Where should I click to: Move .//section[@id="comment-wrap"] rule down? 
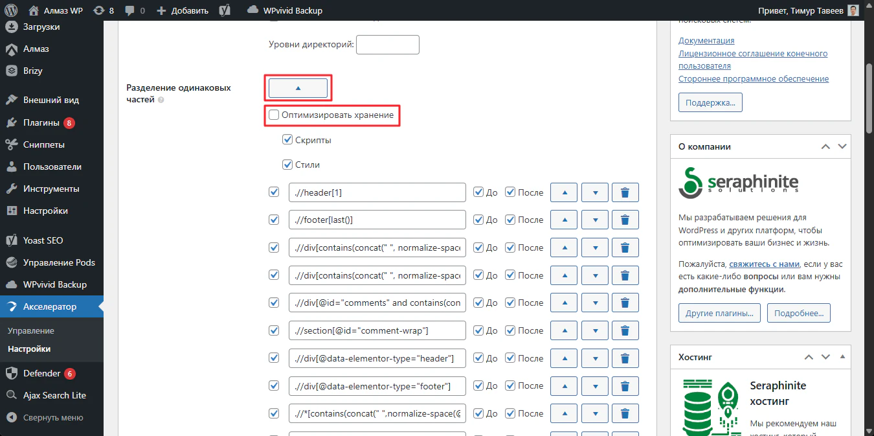[x=594, y=330]
